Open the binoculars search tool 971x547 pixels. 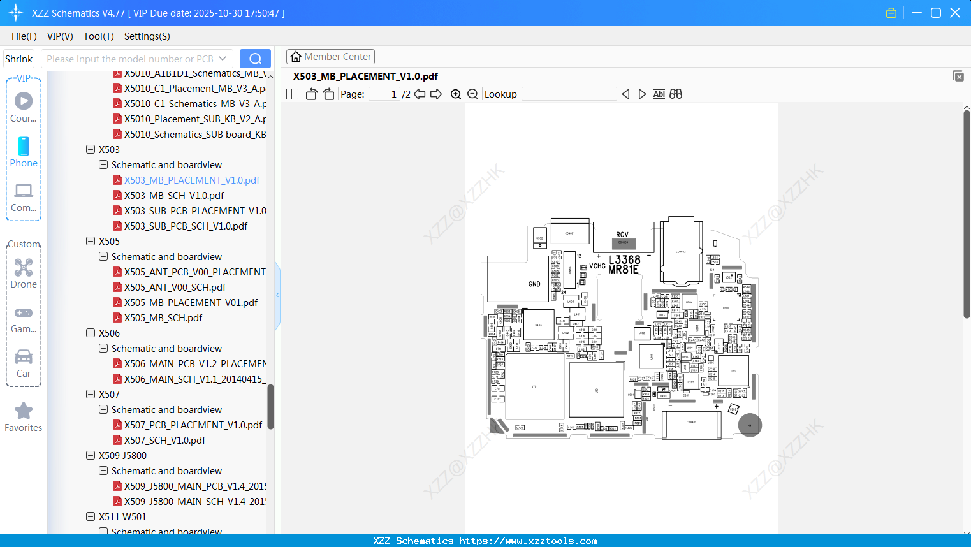click(676, 94)
